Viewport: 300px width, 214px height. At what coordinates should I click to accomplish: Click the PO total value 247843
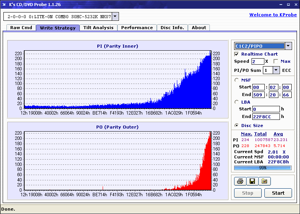tap(262, 146)
